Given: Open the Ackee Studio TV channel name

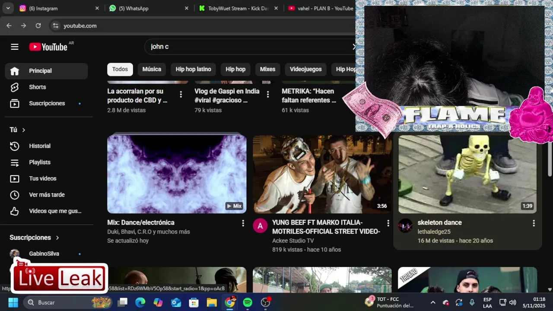Looking at the screenshot, I should (x=293, y=241).
